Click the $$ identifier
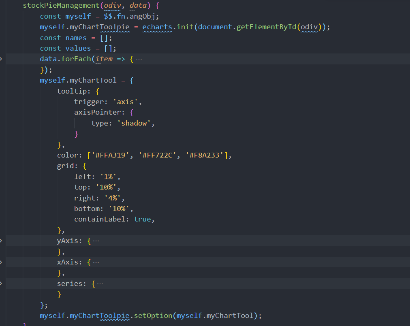Screen dimensions: 410x326 pos(108,17)
